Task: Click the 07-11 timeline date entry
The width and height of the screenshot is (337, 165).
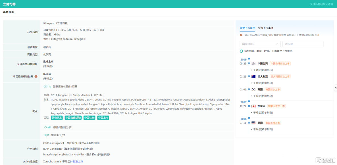Action: tap(243, 123)
